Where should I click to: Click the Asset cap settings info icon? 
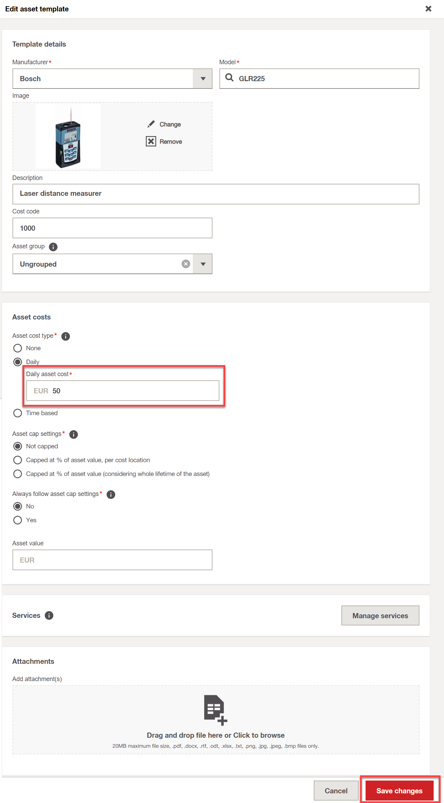(74, 434)
